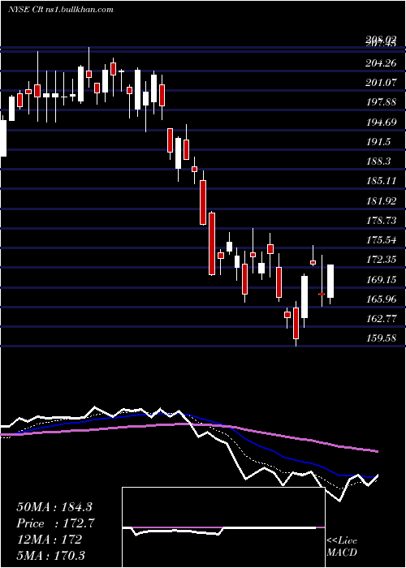This screenshot has width=406, height=568.
Task: Click the 191.5 price level label
Action: click(378, 142)
